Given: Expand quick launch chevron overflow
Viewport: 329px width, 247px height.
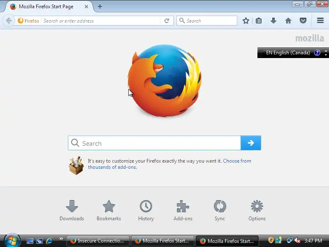Looking at the screenshot, I should pyautogui.click(x=61, y=239).
